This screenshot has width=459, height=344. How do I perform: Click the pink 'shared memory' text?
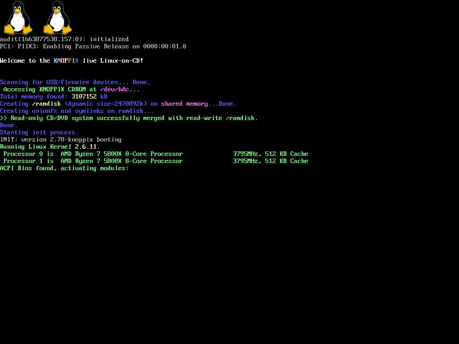[184, 104]
